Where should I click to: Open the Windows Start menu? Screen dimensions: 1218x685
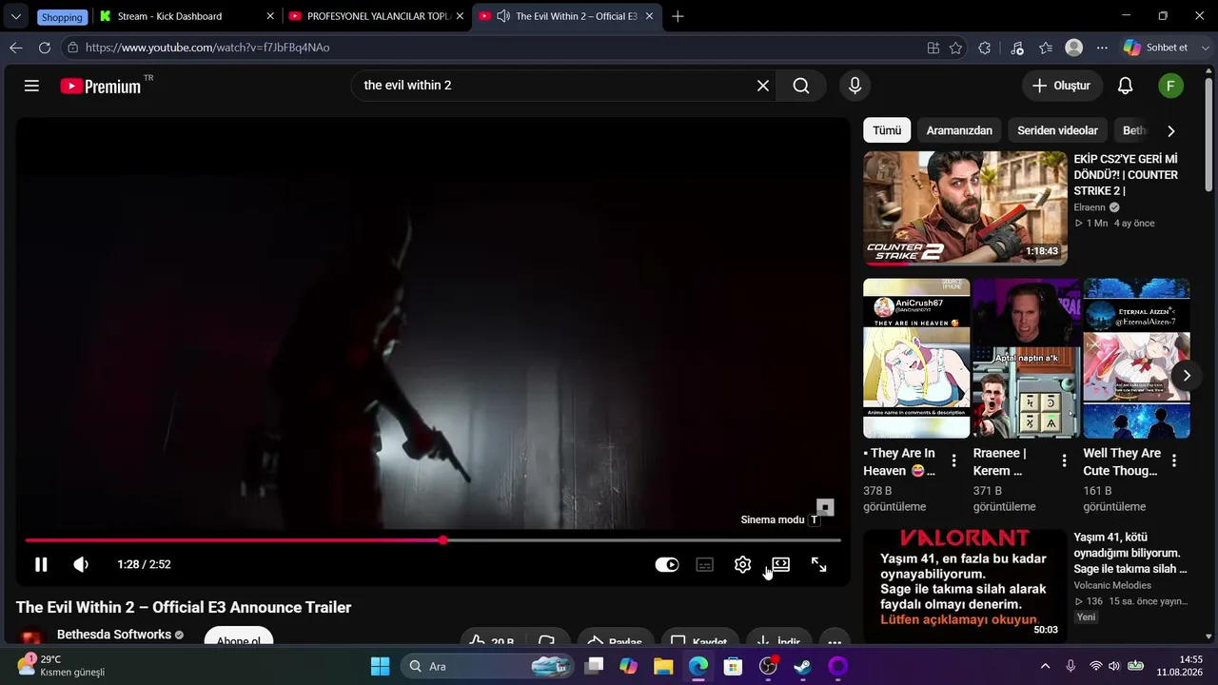pos(380,666)
